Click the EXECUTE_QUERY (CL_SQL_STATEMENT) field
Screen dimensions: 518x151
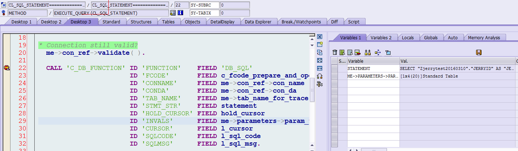point(111,13)
